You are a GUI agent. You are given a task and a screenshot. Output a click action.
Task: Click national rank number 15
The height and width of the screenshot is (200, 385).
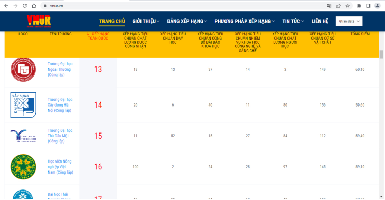pyautogui.click(x=98, y=136)
